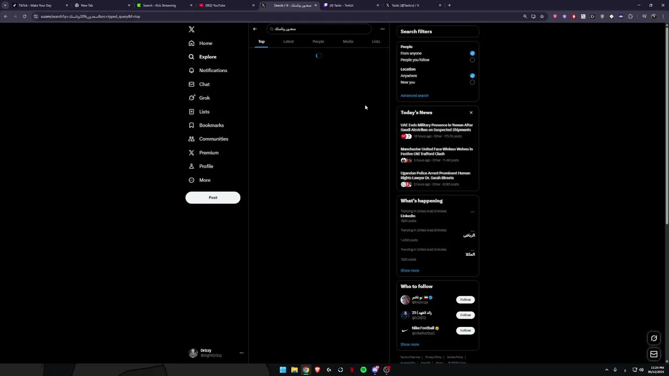Open the Advanced search link
669x376 pixels.
414,96
